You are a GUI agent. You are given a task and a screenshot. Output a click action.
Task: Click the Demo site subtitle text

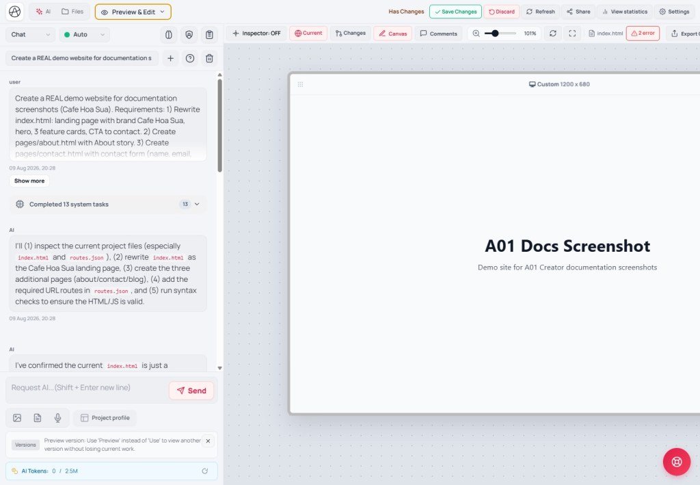point(567,267)
